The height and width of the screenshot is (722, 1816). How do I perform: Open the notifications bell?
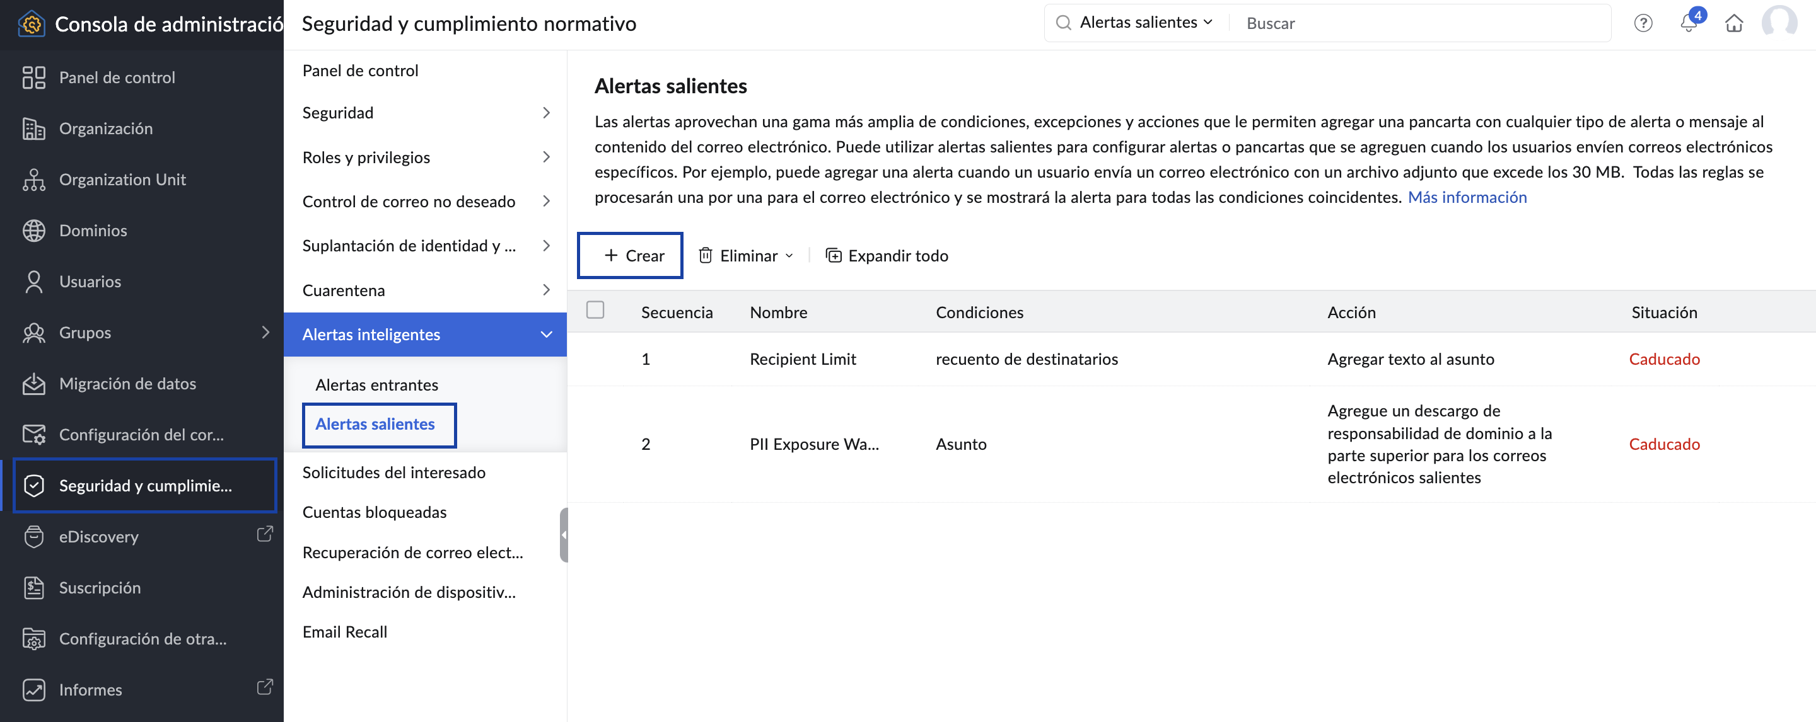tap(1689, 22)
